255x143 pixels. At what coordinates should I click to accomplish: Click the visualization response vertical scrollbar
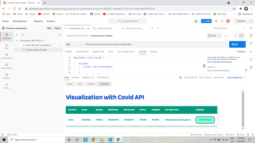coord(243,110)
